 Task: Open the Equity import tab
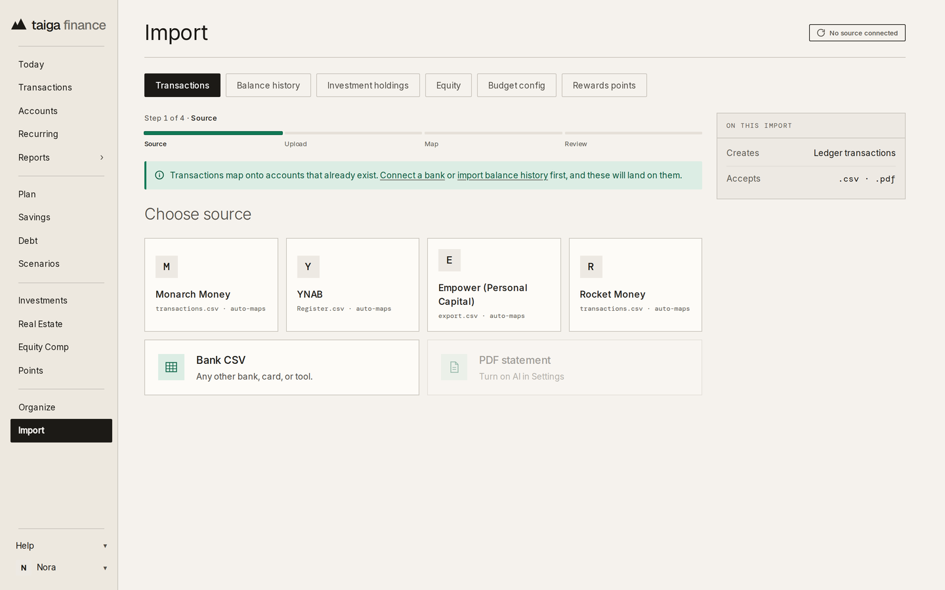448,85
